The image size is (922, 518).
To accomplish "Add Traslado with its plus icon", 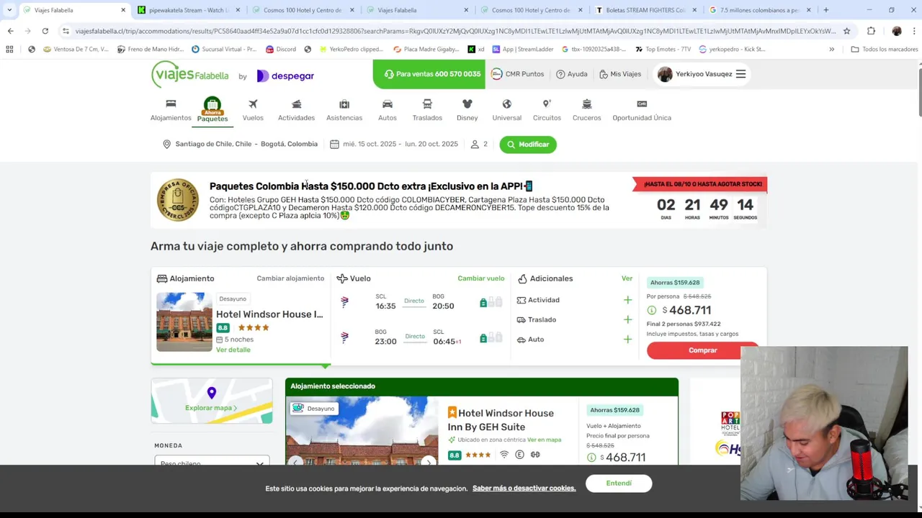I will pyautogui.click(x=627, y=319).
